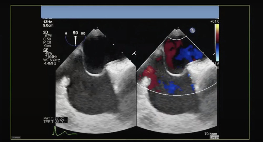Click the WF 639Hz wall filter value

50,60
